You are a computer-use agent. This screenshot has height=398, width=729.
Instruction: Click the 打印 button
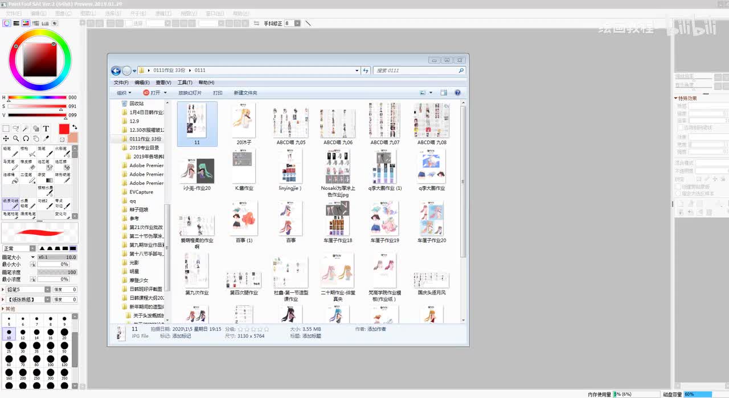coord(218,93)
